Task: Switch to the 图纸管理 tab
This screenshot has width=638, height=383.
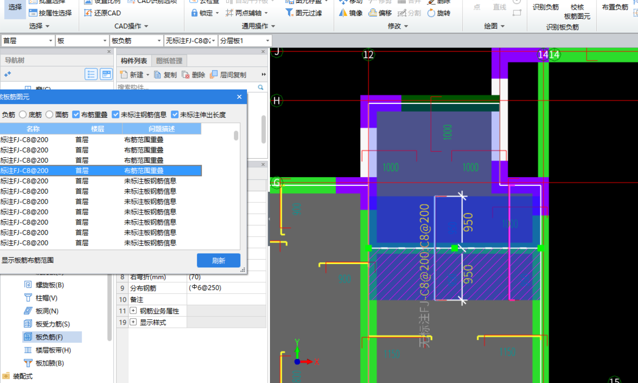Action: tap(169, 61)
